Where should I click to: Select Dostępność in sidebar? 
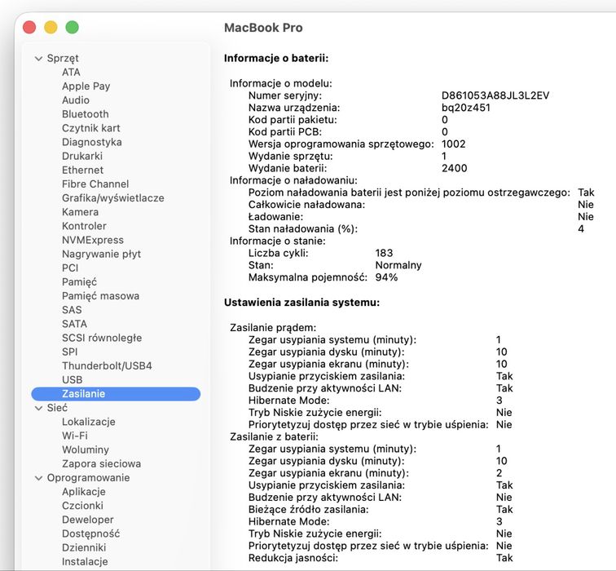90,534
